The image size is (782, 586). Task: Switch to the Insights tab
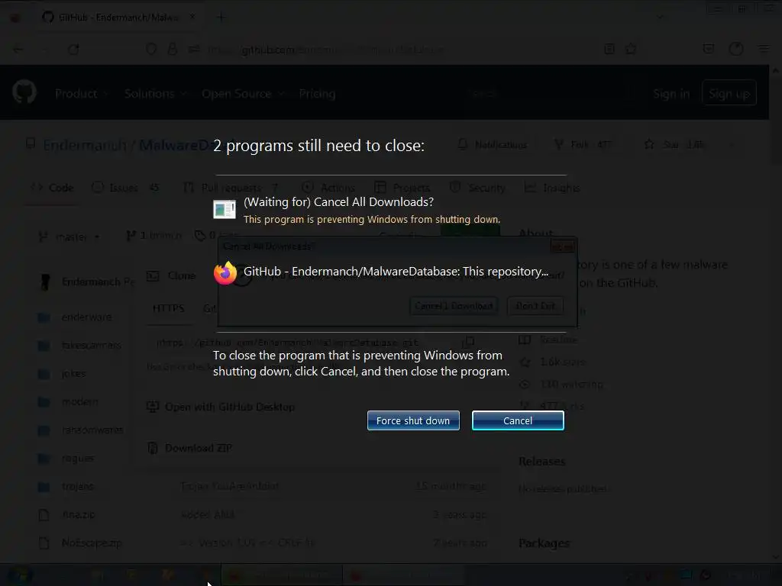tap(552, 188)
